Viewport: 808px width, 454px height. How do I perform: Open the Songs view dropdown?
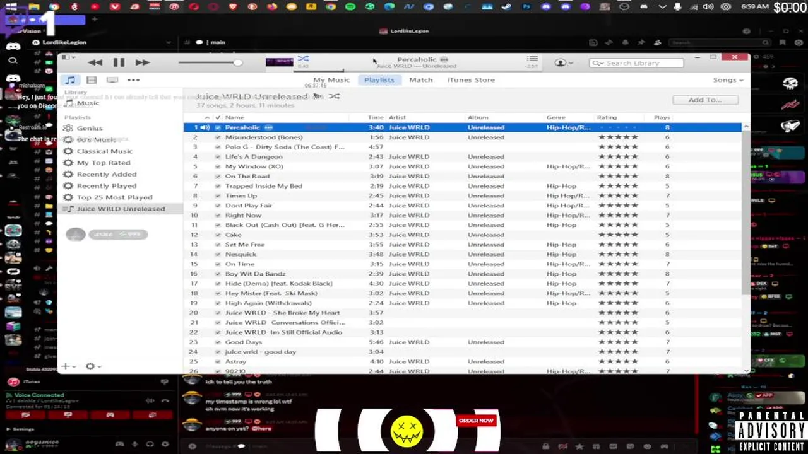point(728,80)
